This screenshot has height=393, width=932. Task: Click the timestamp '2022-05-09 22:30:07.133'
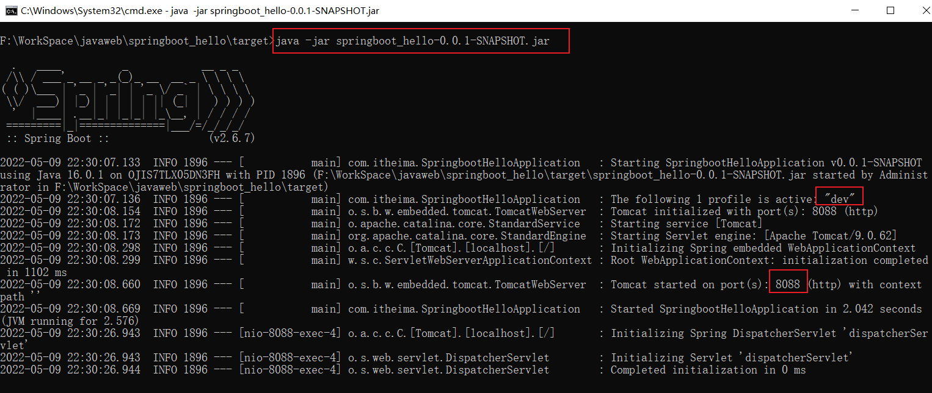point(70,163)
